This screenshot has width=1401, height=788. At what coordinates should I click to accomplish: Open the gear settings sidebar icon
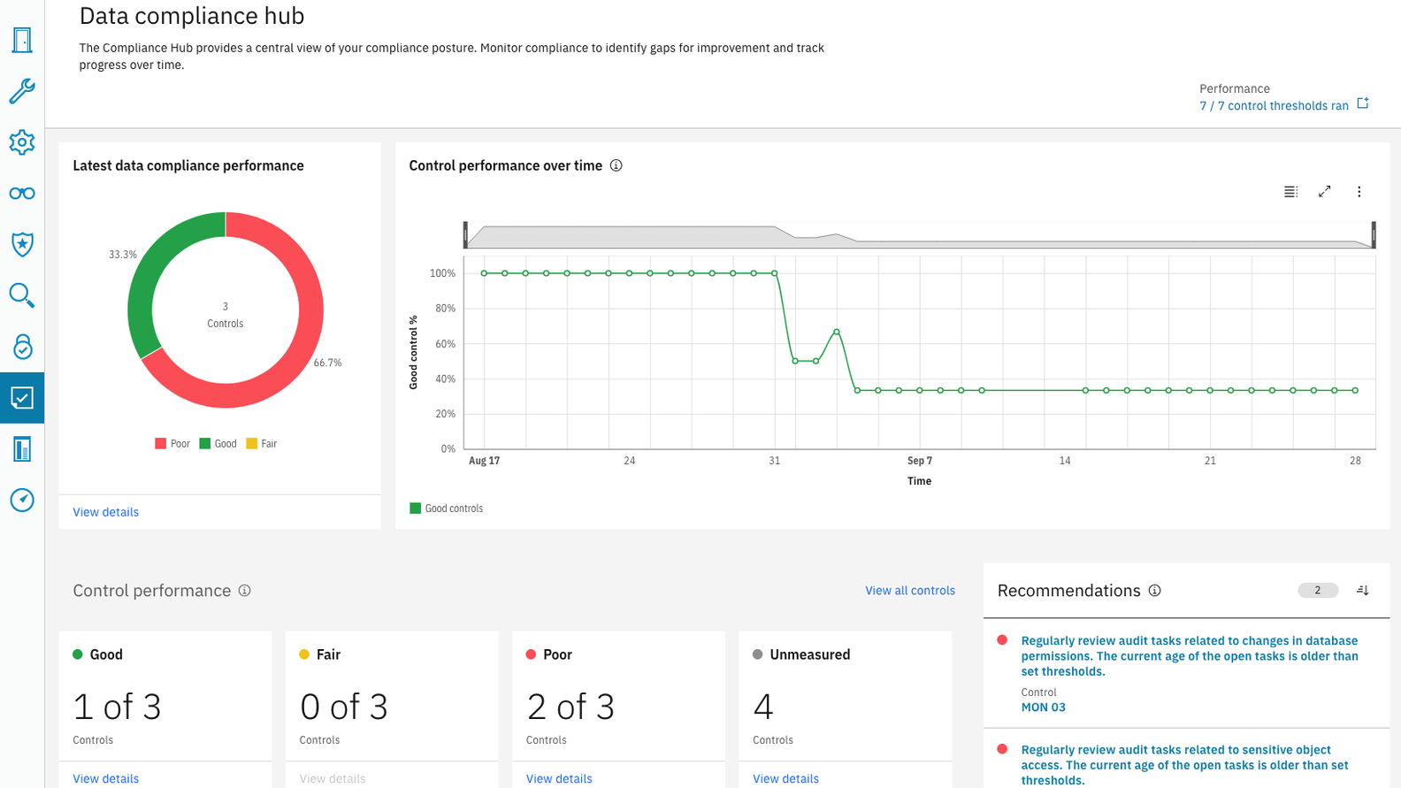click(x=22, y=142)
